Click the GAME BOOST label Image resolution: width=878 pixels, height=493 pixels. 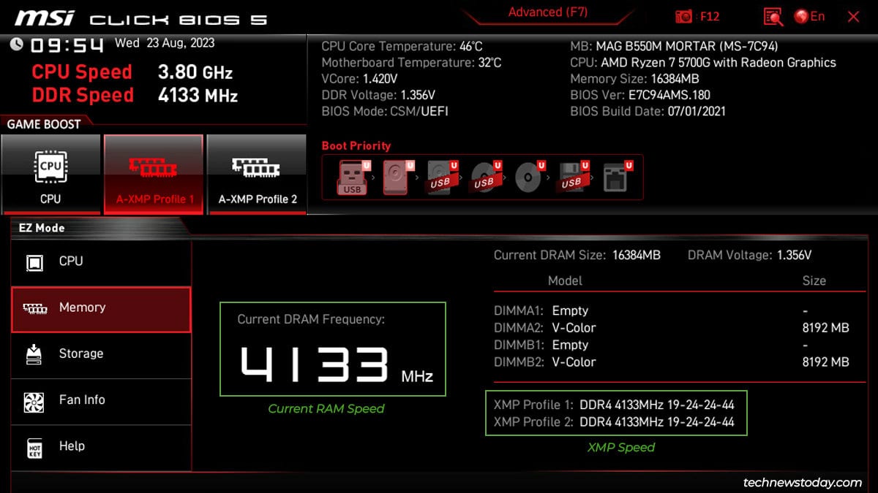coord(44,124)
